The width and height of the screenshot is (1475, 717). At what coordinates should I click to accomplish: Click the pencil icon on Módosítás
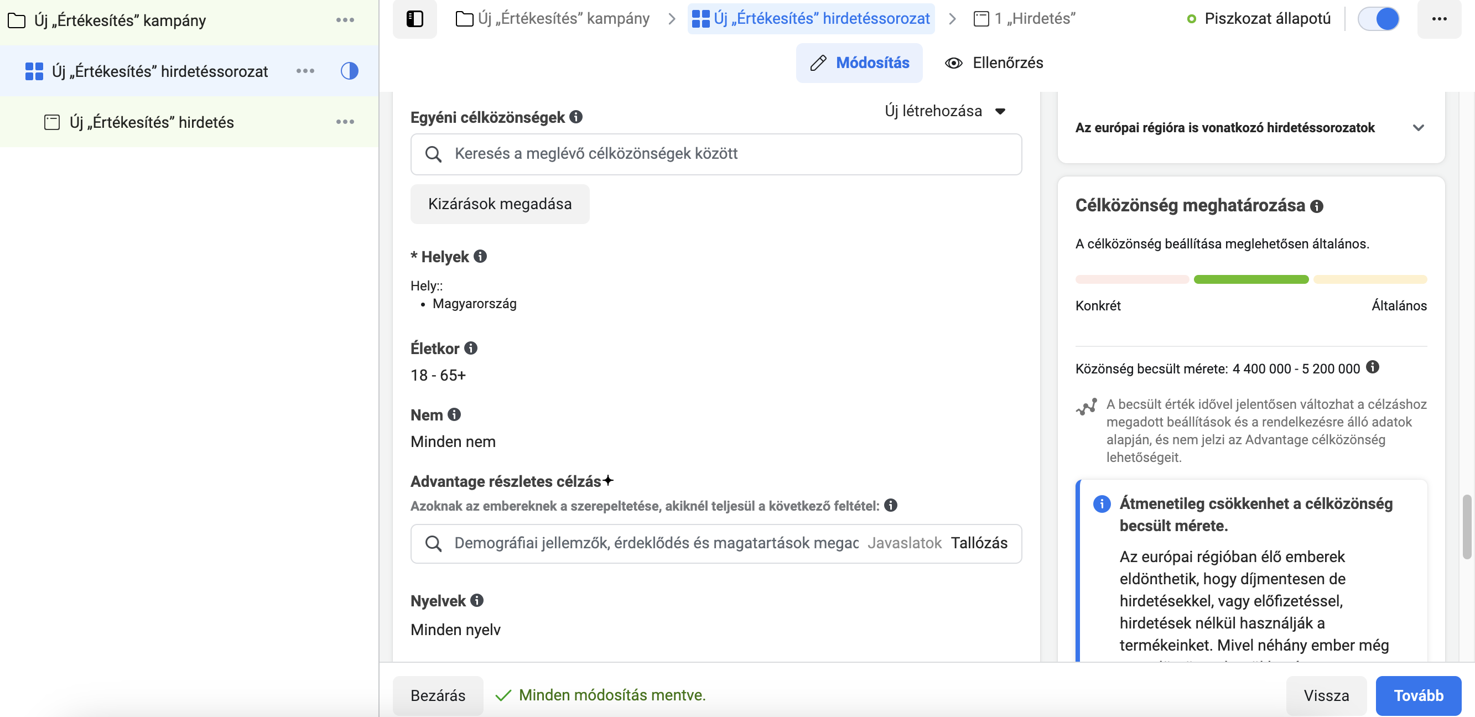818,63
